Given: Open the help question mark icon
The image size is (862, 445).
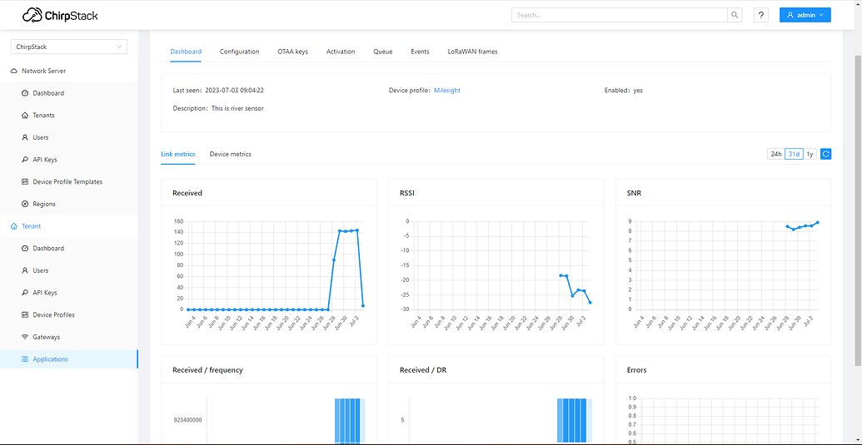Looking at the screenshot, I should [760, 15].
